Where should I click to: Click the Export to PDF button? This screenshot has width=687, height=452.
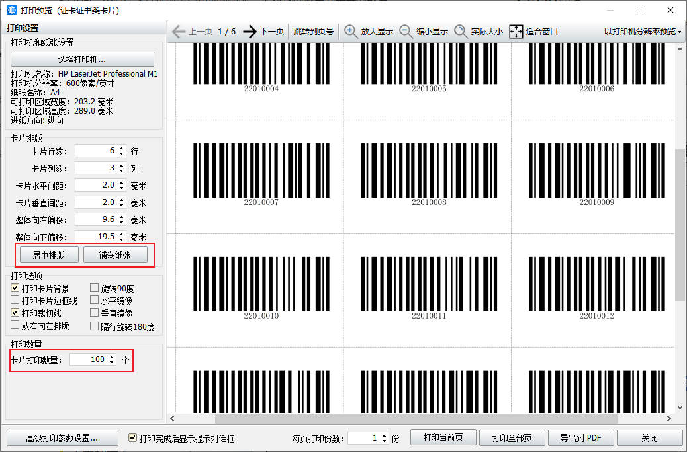(580, 438)
